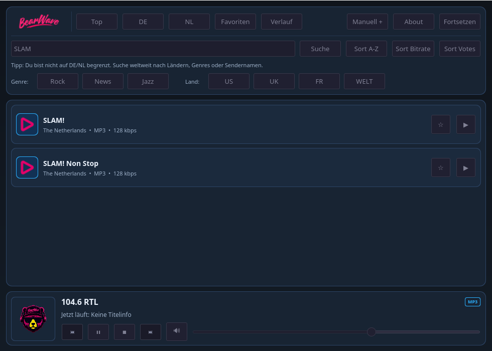492x351 pixels.
Task: Mute the volume speaker button
Action: (177, 331)
